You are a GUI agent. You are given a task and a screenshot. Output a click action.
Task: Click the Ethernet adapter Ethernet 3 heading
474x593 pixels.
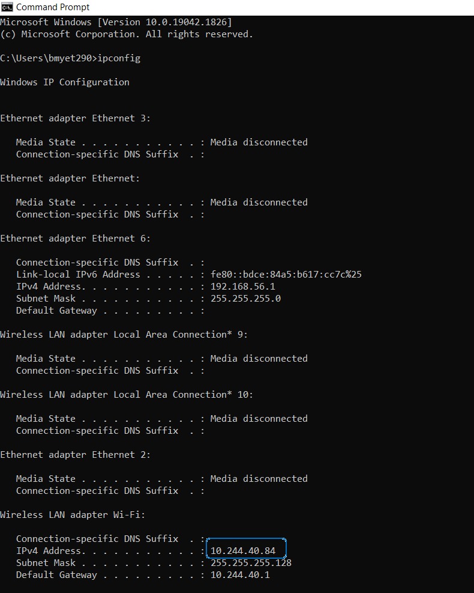point(76,118)
